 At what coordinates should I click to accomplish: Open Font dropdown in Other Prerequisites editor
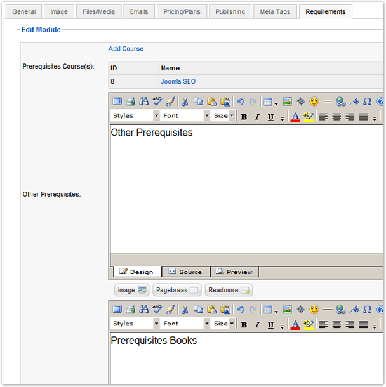186,115
